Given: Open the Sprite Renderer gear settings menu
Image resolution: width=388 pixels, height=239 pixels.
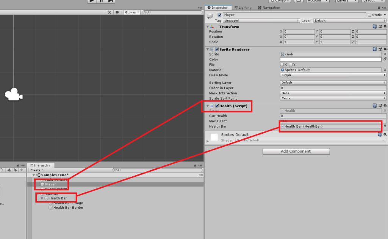Looking at the screenshot, I should coord(385,49).
